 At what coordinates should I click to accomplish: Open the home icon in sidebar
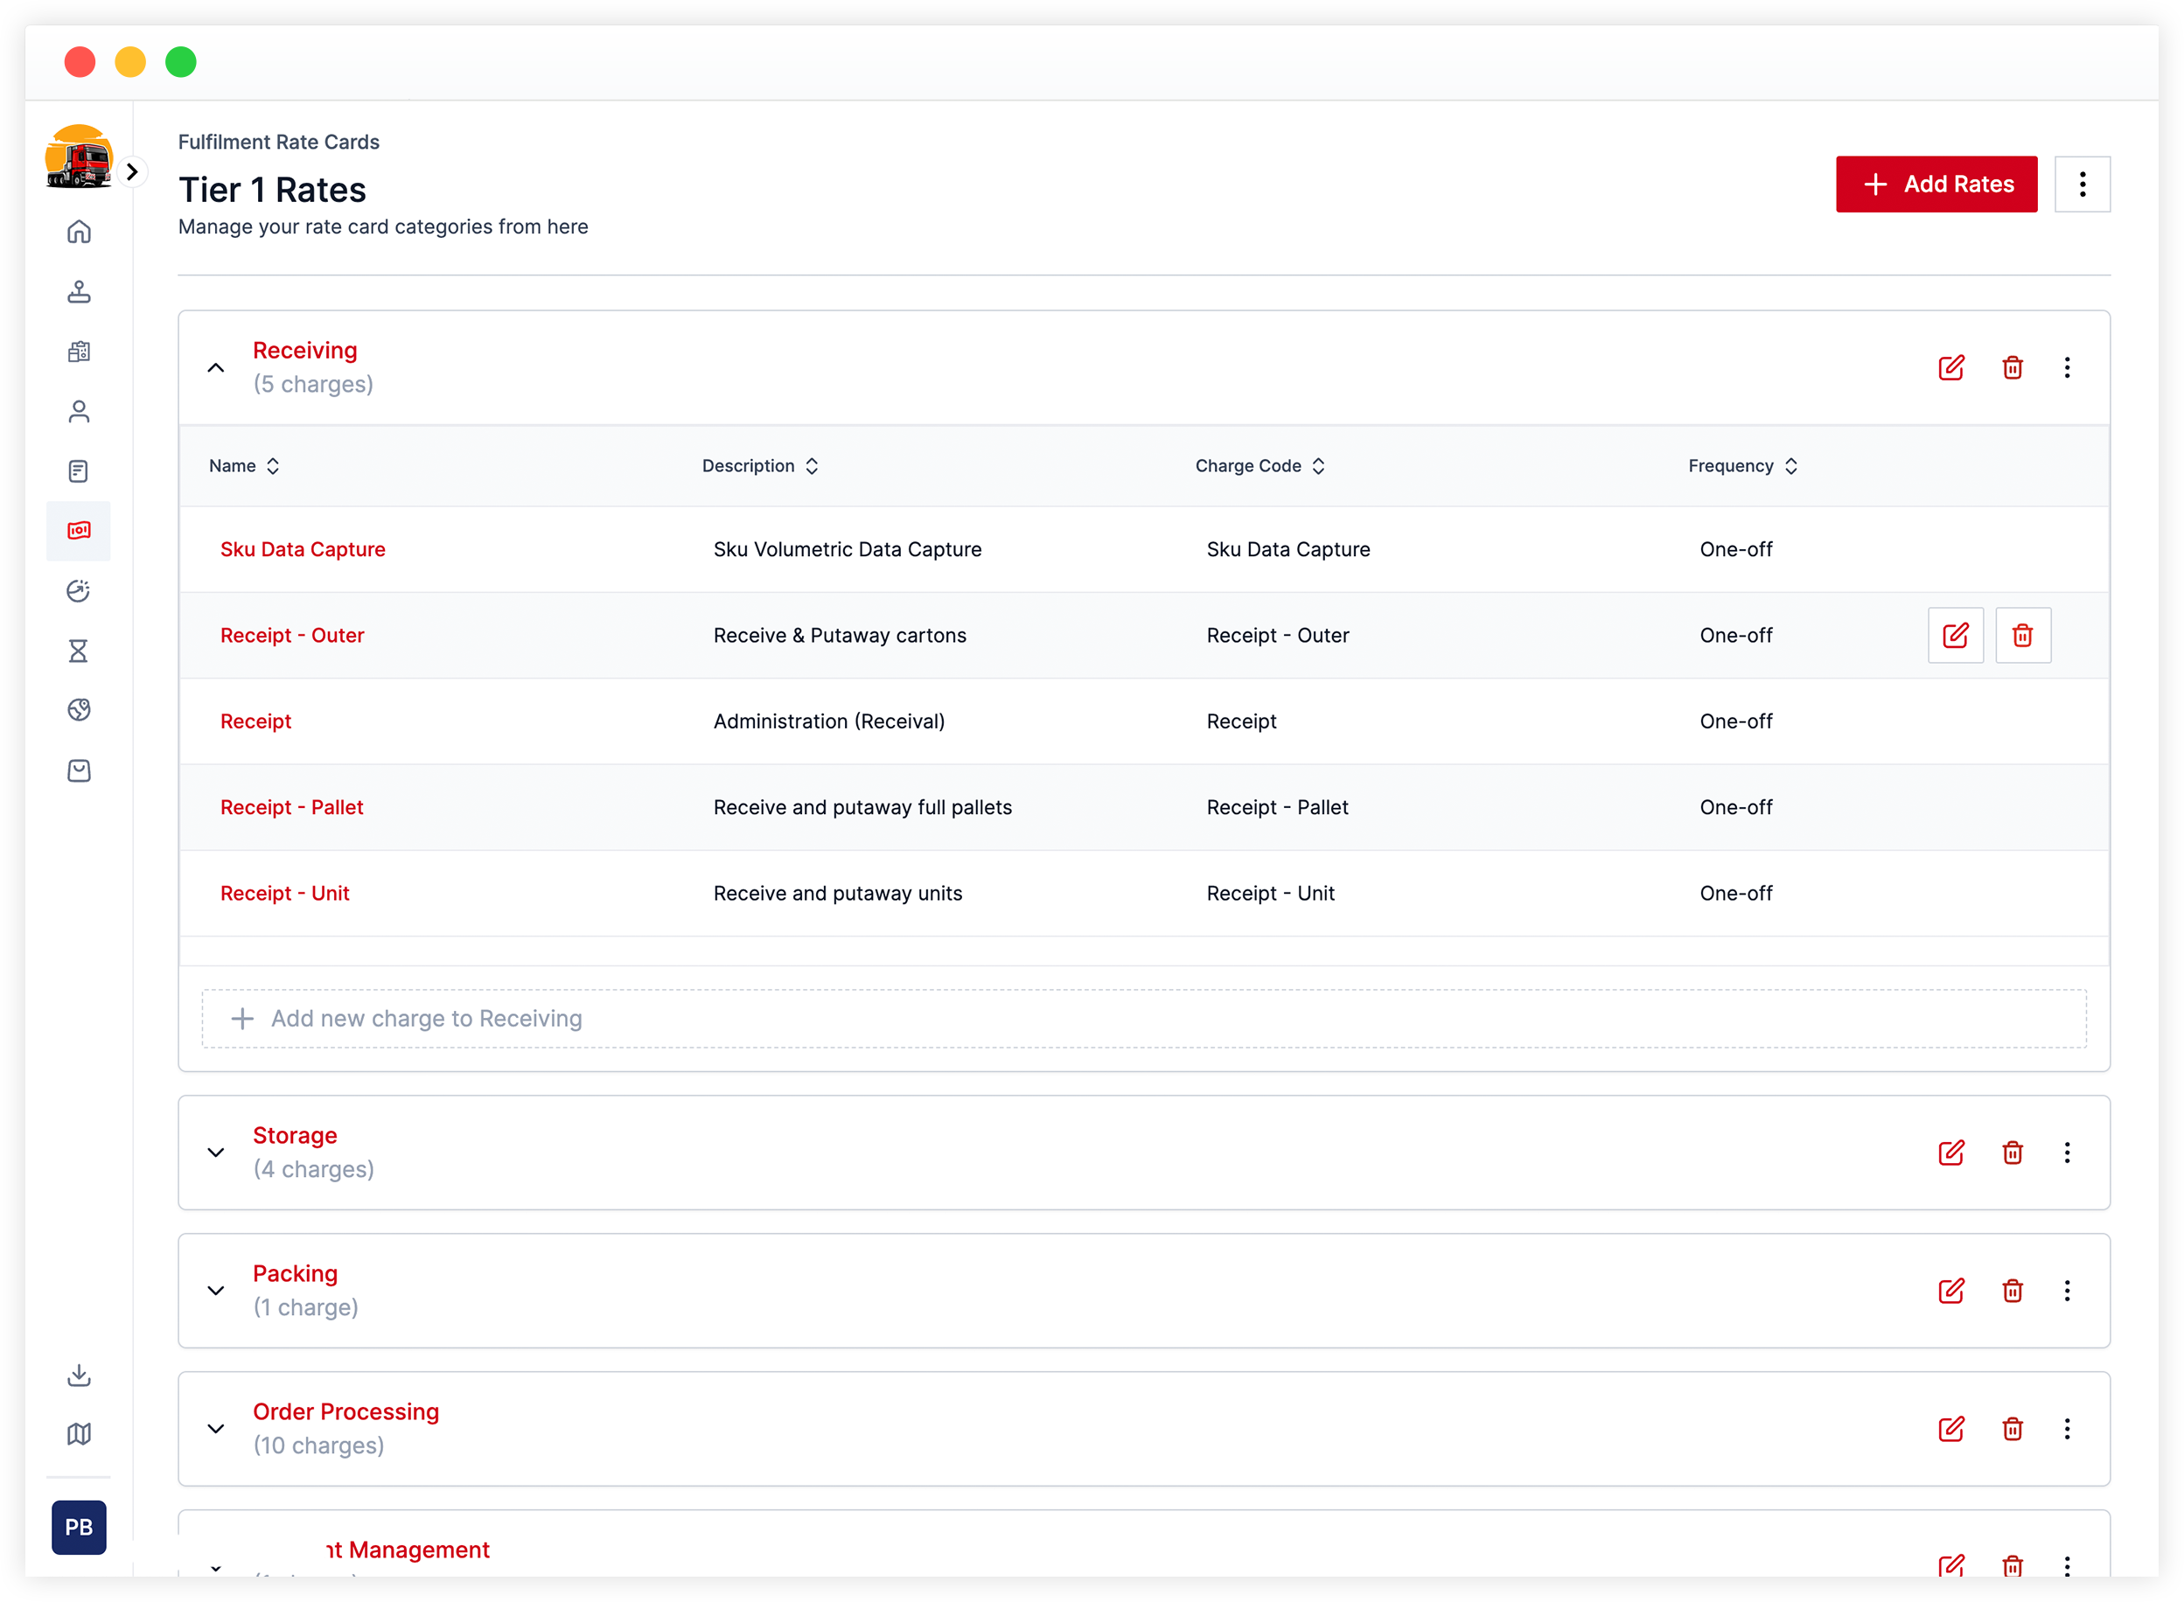click(x=79, y=232)
